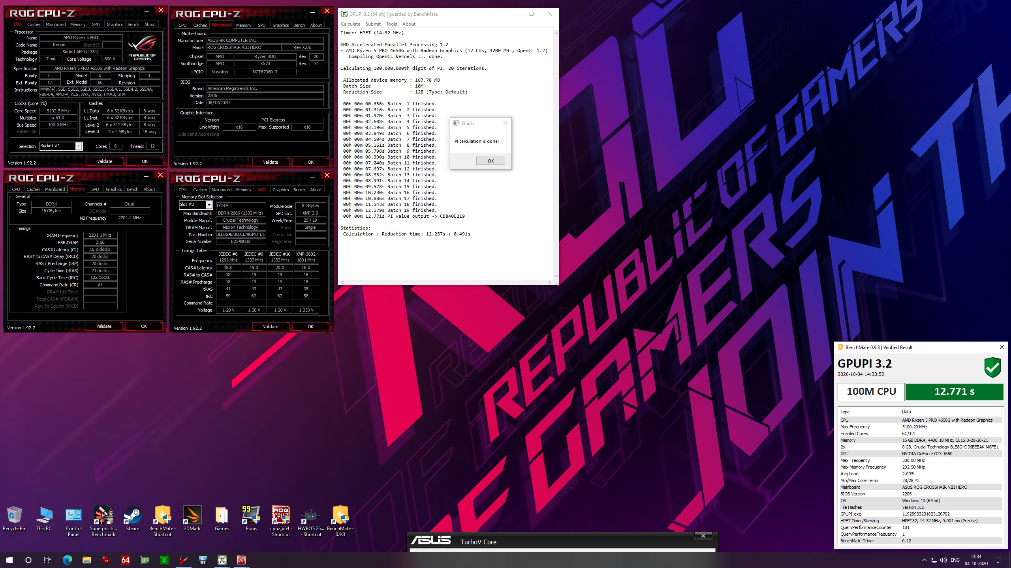This screenshot has height=568, width=1011.
Task: Open the Recycle Bin desktop icon
Action: pos(14,519)
